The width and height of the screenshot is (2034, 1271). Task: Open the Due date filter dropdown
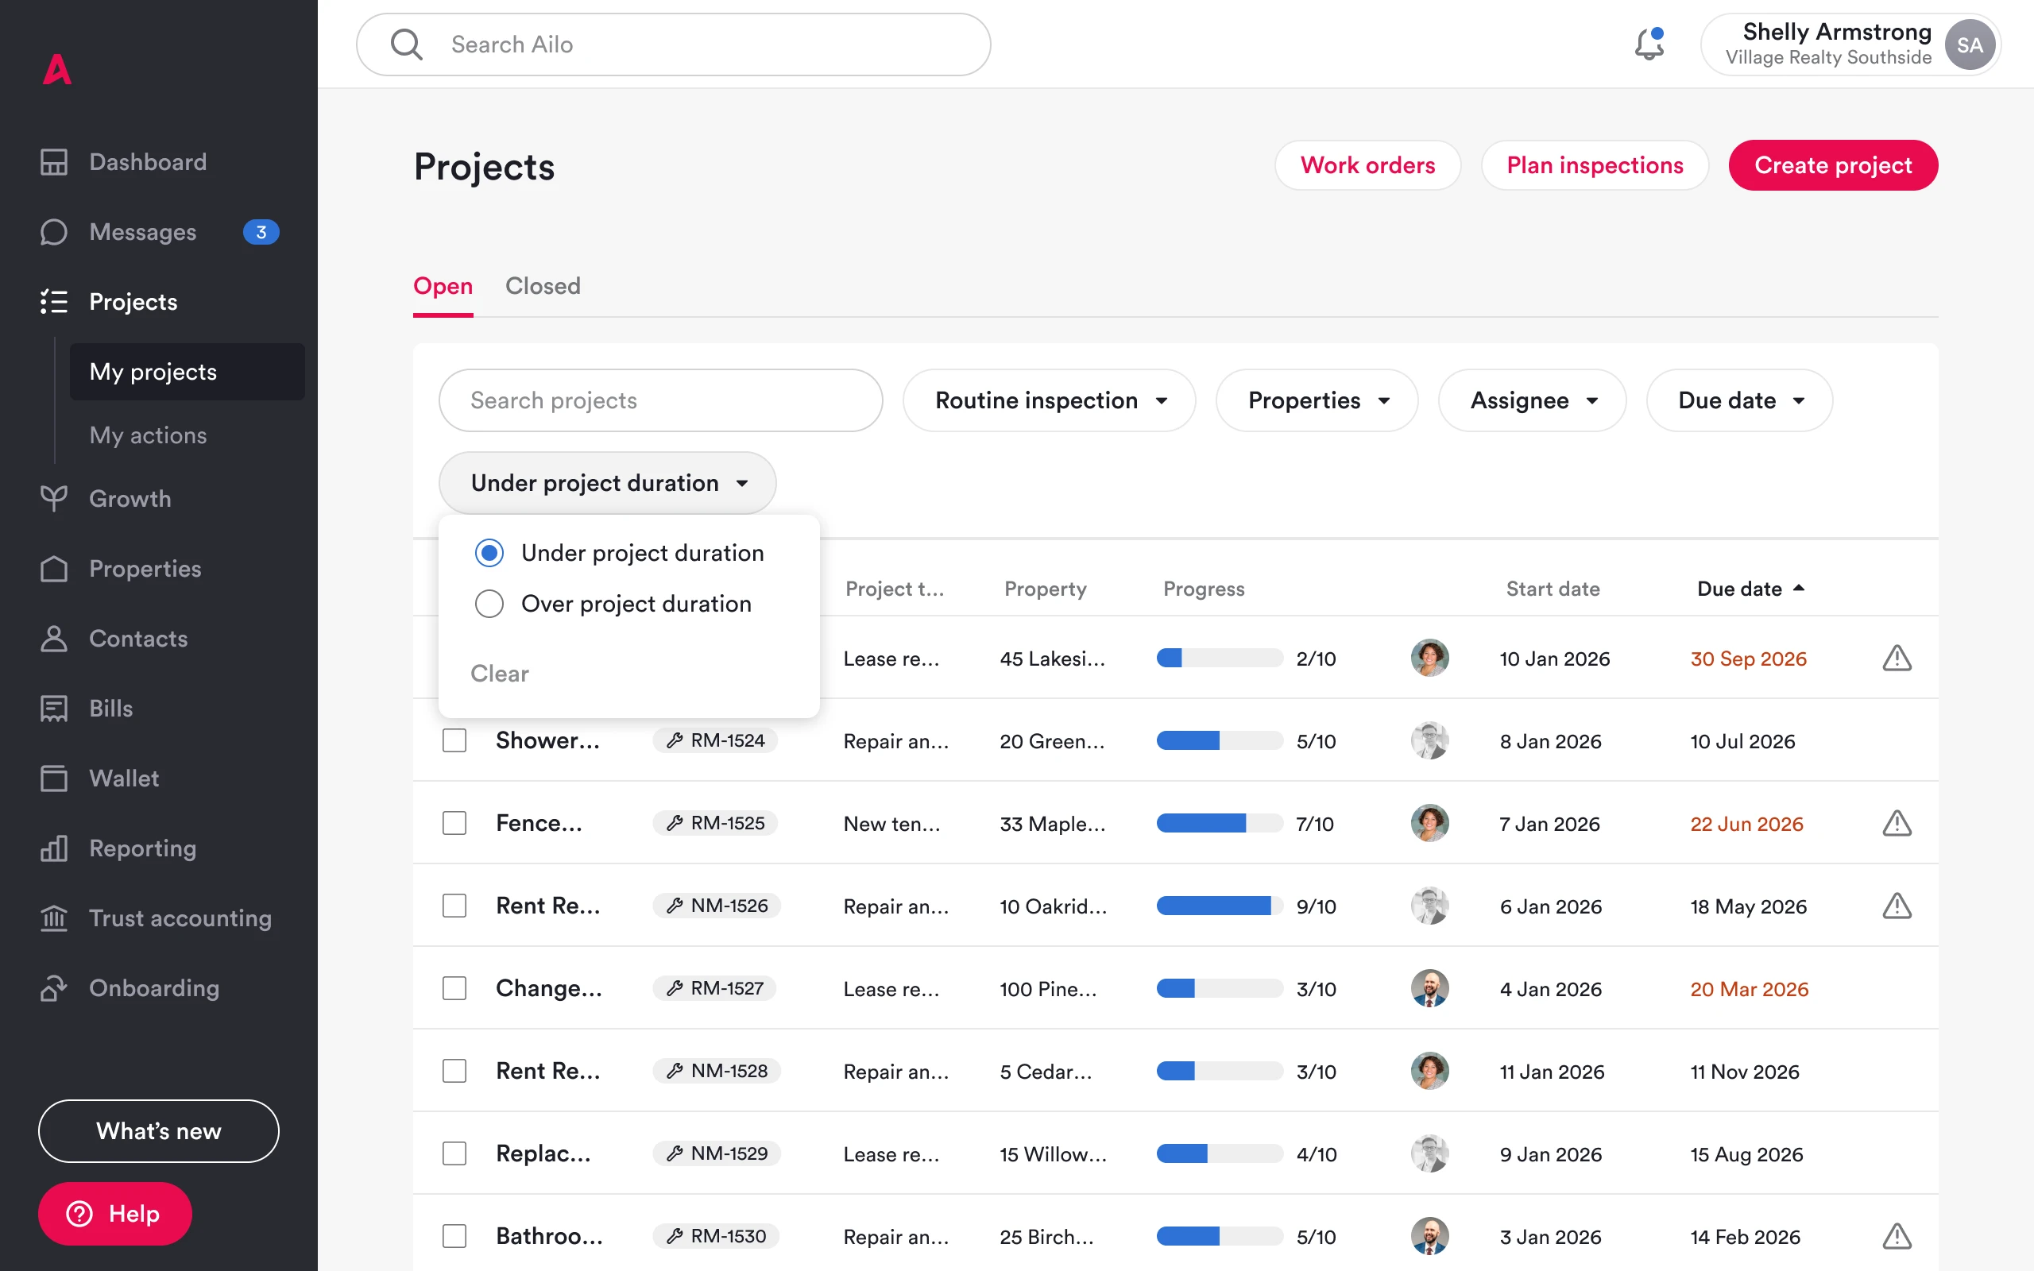(x=1739, y=400)
